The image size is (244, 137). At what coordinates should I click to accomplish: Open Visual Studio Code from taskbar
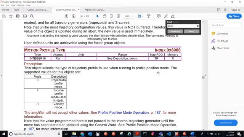(x=169, y=134)
